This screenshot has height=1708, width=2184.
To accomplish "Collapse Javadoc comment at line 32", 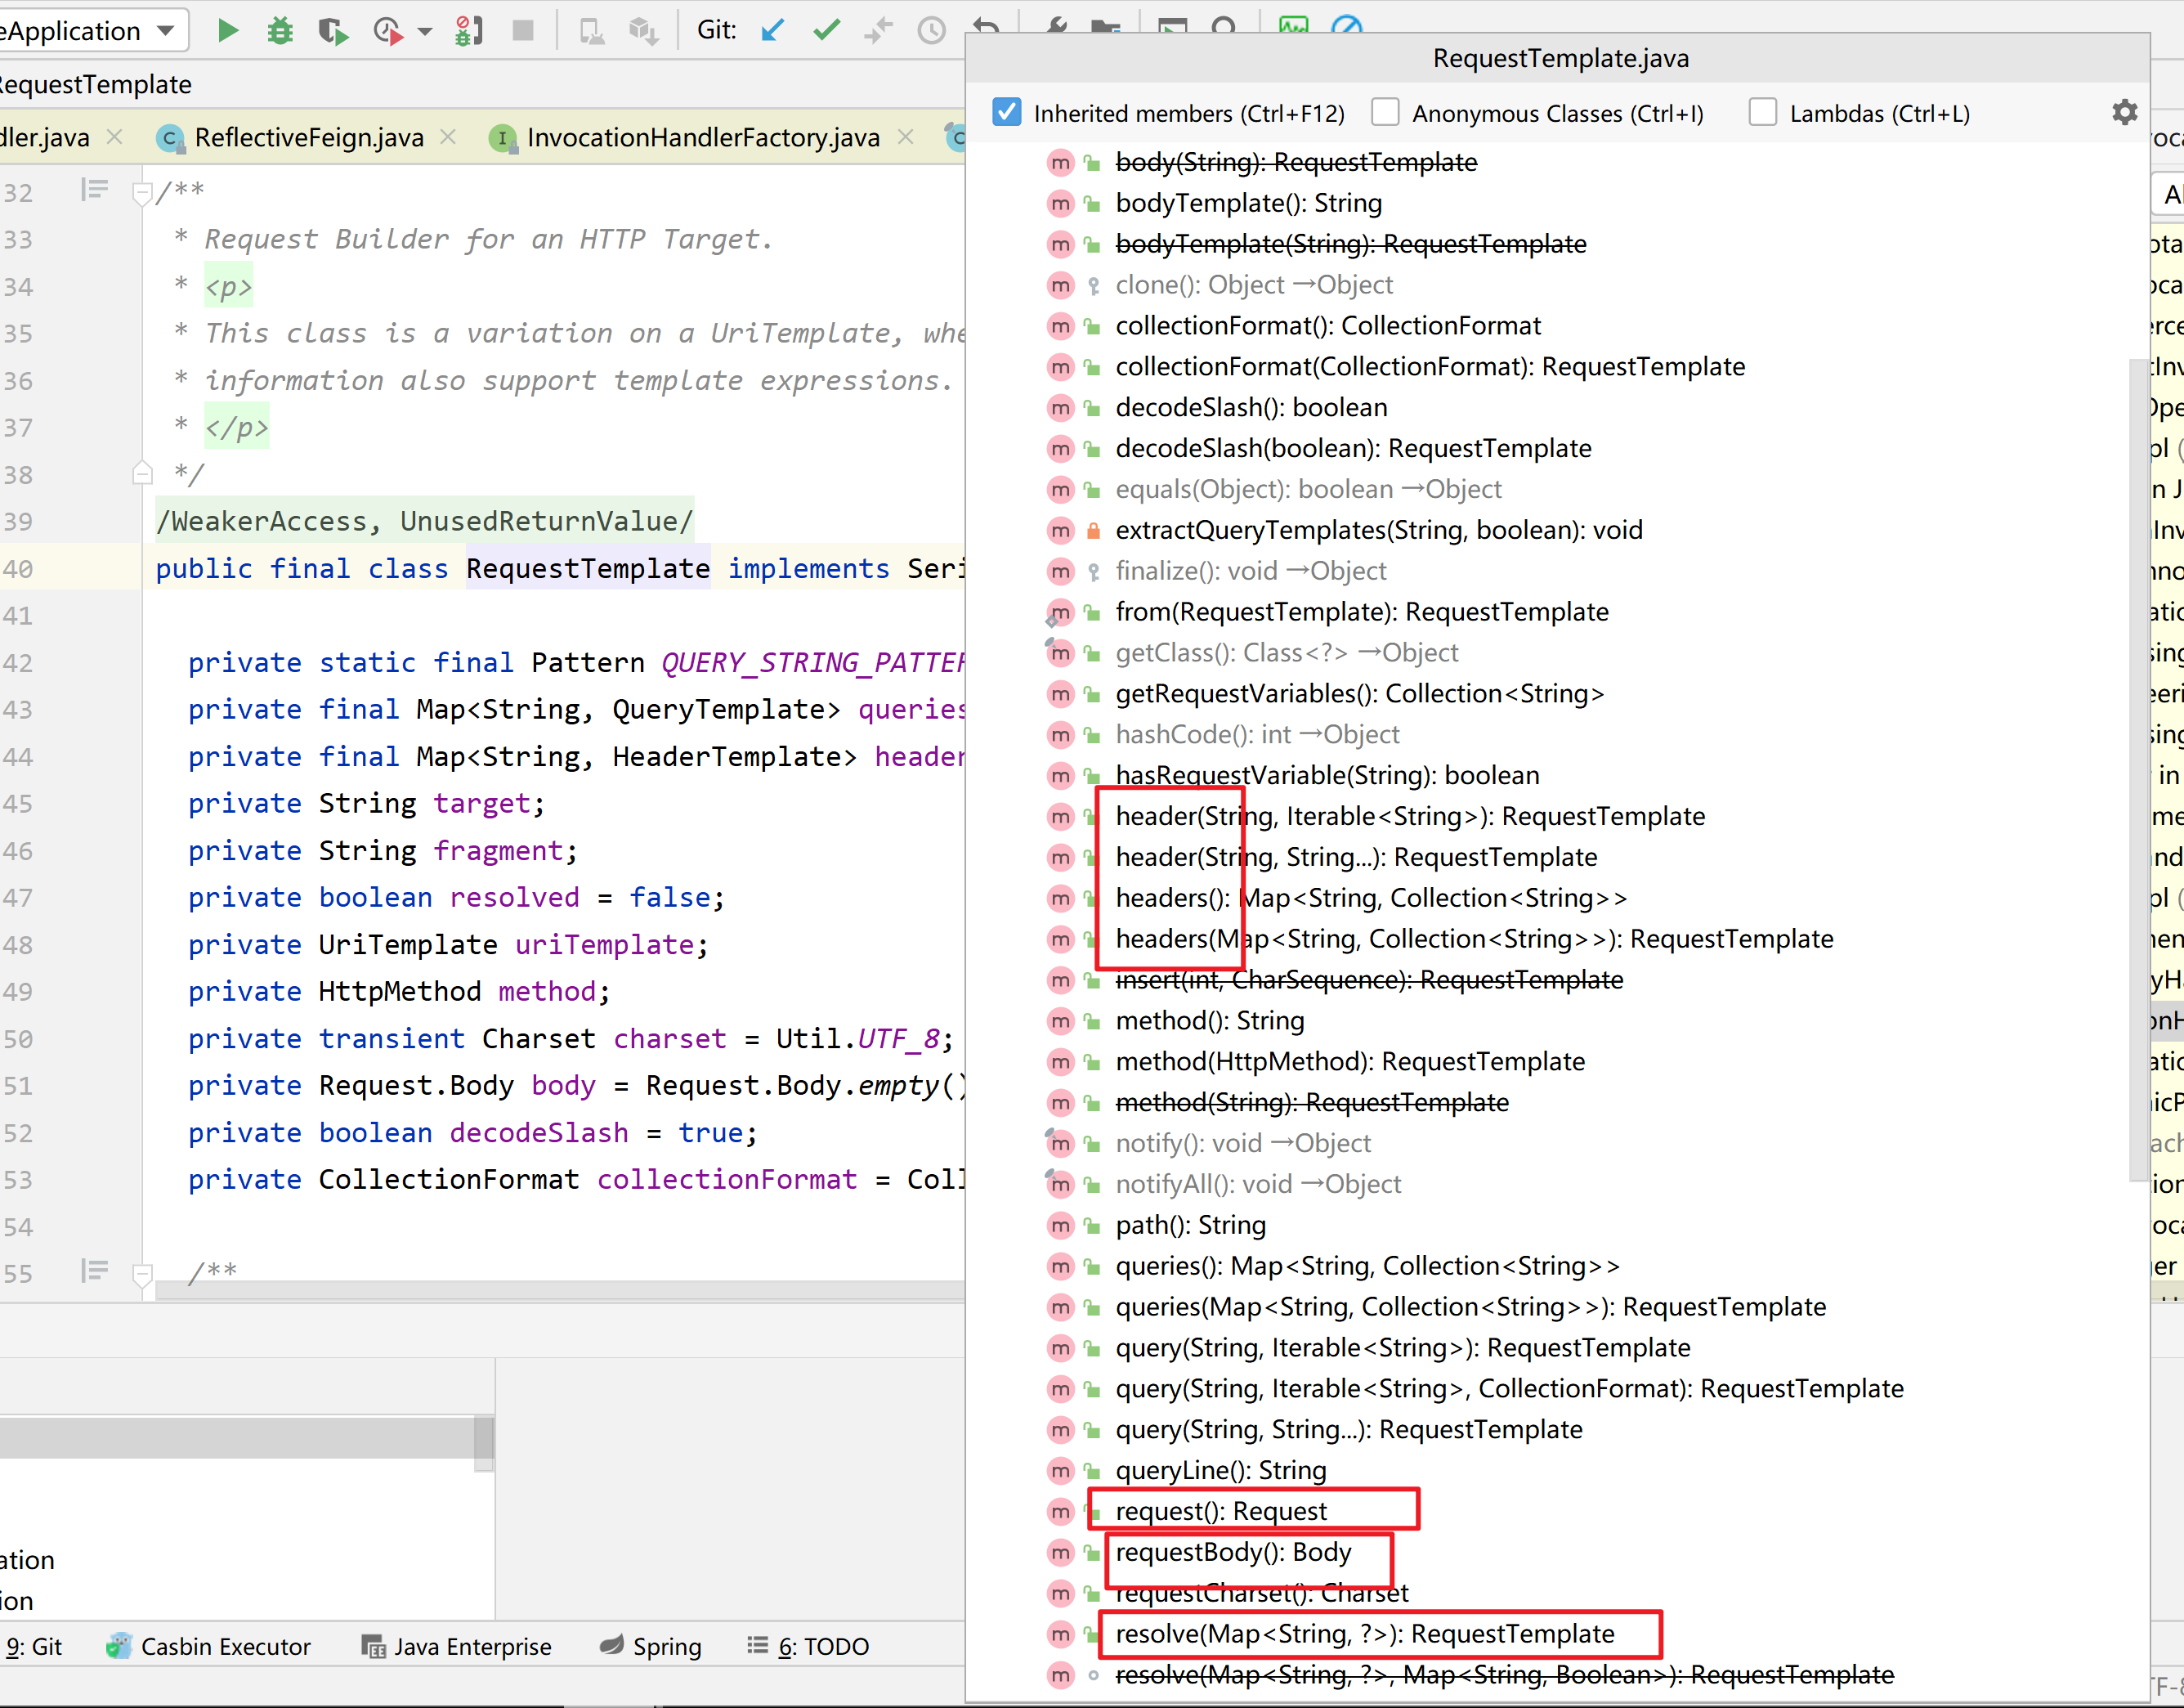I will coord(142,192).
